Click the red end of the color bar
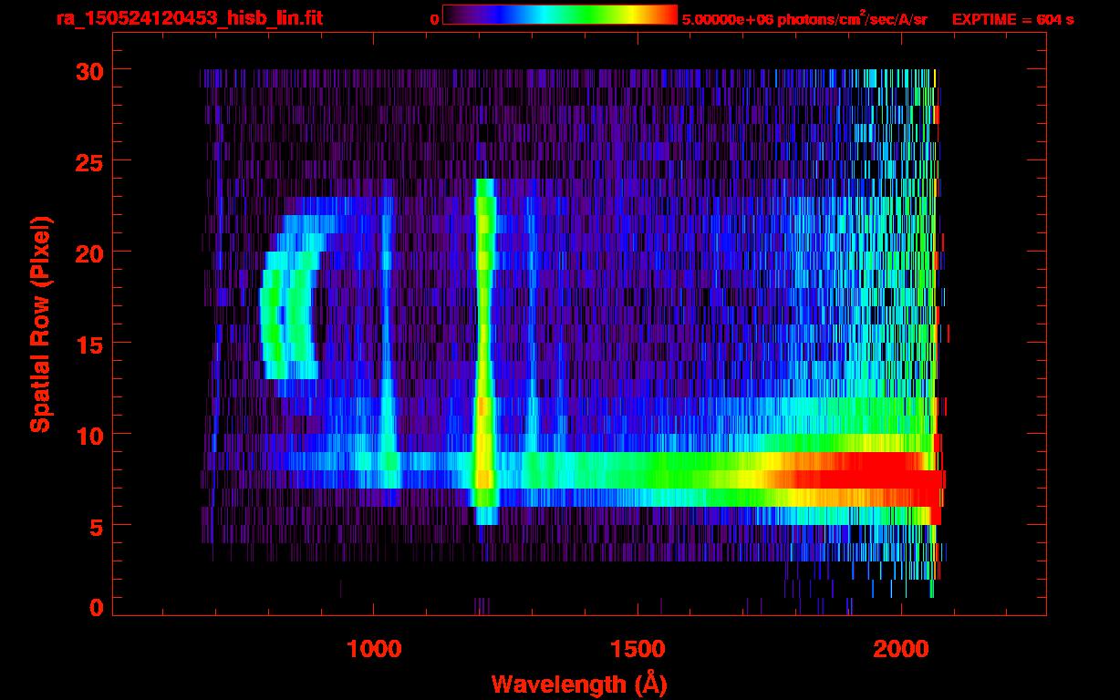Viewport: 1120px width, 700px height. [x=669, y=15]
